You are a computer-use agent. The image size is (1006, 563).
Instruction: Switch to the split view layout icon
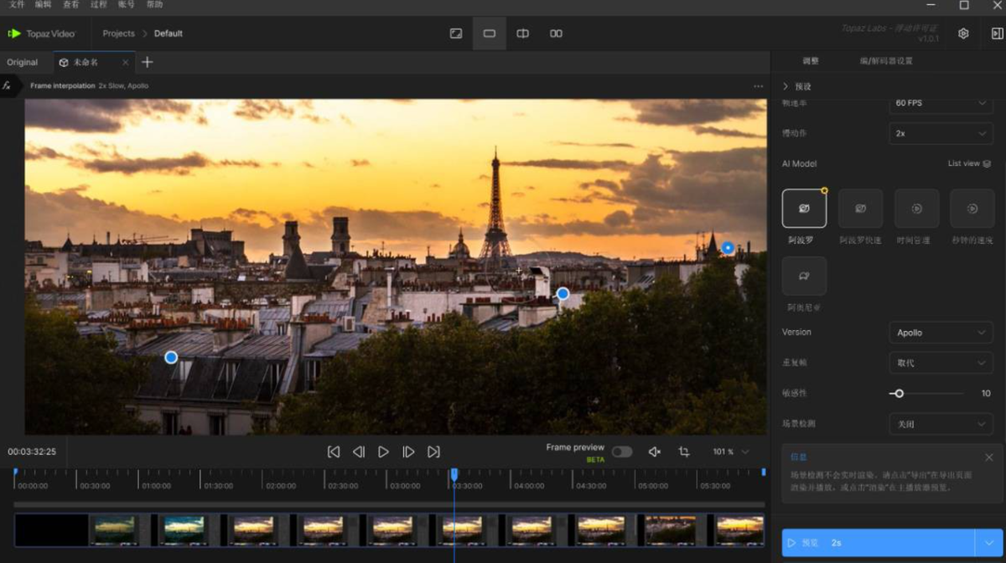522,34
